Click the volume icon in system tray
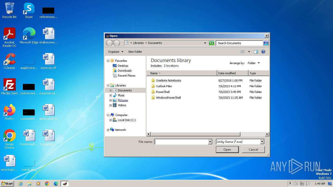Screen dimensions: 333x187 [x=296, y=184]
